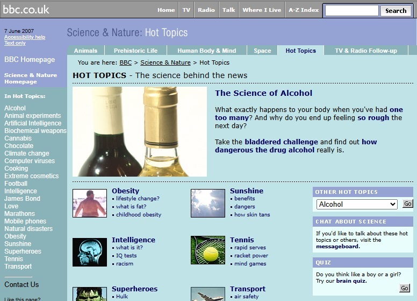Open 'racket power' under Tennis
The width and height of the screenshot is (417, 301).
tap(251, 256)
